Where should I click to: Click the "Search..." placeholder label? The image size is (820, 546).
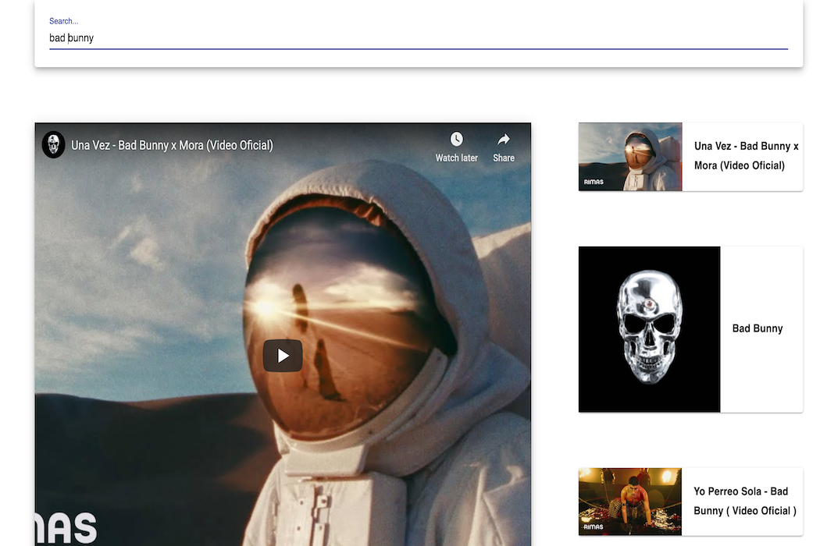[x=63, y=20]
